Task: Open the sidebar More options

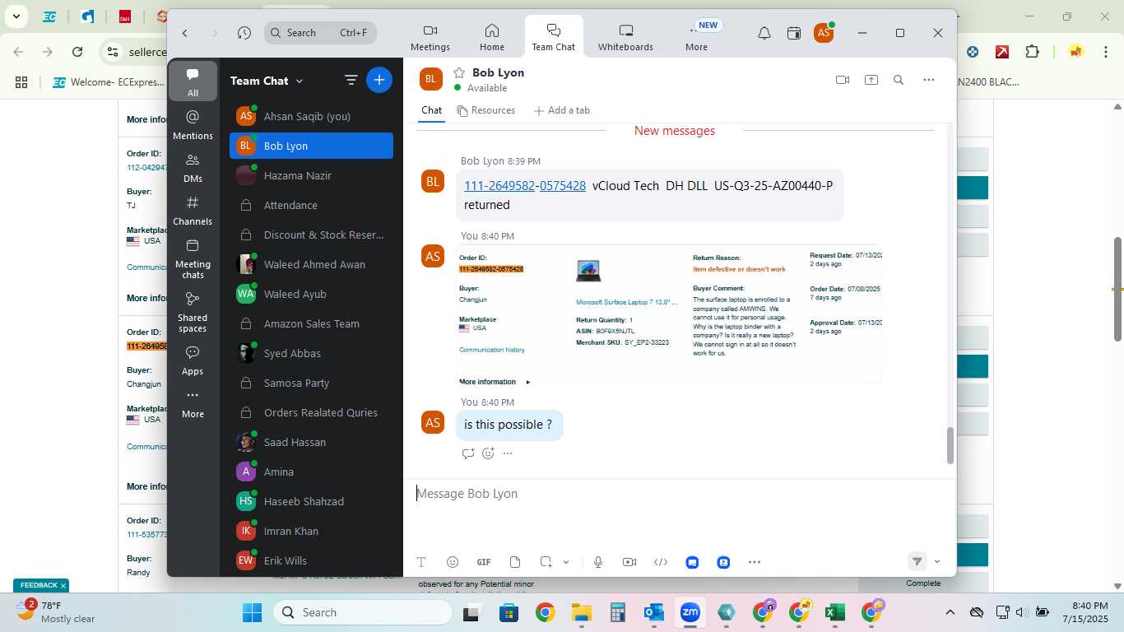Action: [193, 403]
